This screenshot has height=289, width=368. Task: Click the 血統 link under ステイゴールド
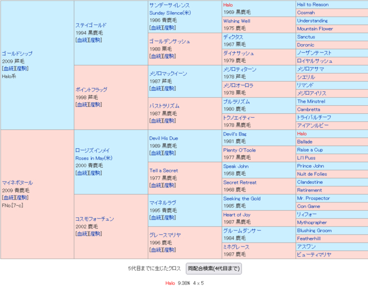[x=82, y=41]
